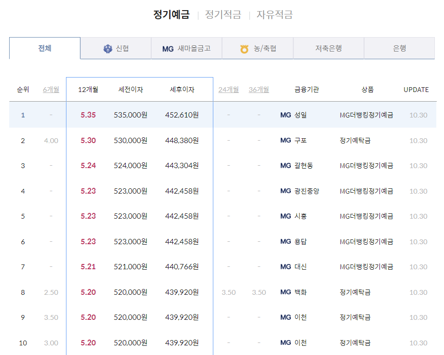The image size is (444, 355).
Task: Sort by 24개월 term link
Action: click(x=229, y=90)
